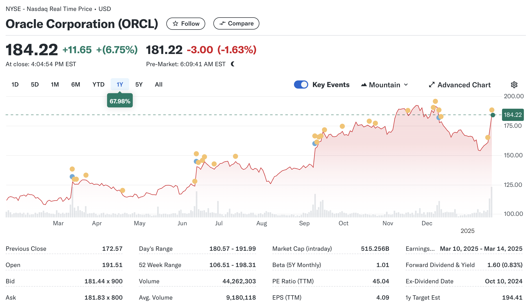Viewport: 531px width, 307px height.
Task: Click the star icon in the Follow button
Action: (175, 24)
